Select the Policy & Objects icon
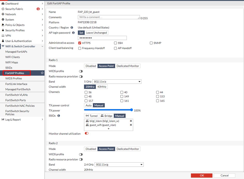 [x=3, y=25]
